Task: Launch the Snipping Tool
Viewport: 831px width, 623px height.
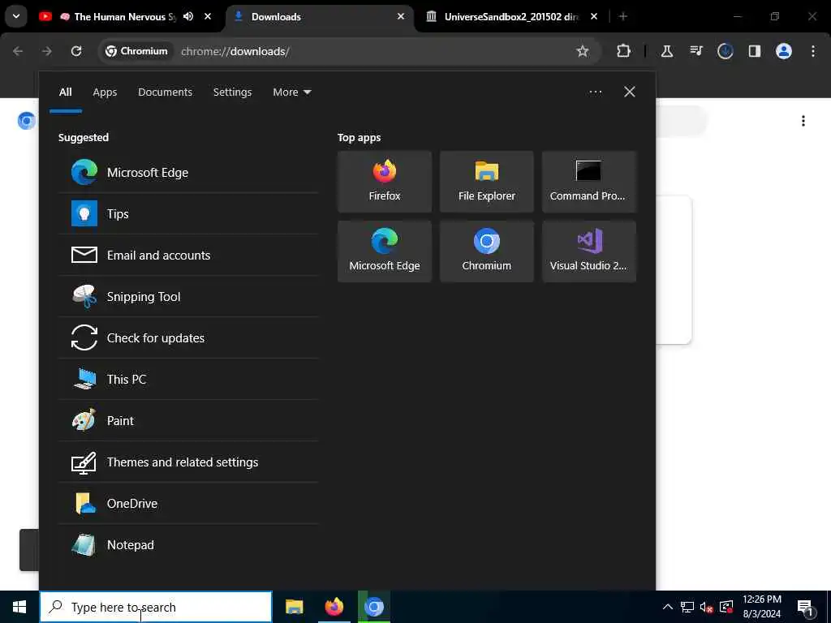Action: 188,296
